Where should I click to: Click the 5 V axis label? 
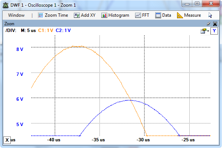[x=20, y=125]
